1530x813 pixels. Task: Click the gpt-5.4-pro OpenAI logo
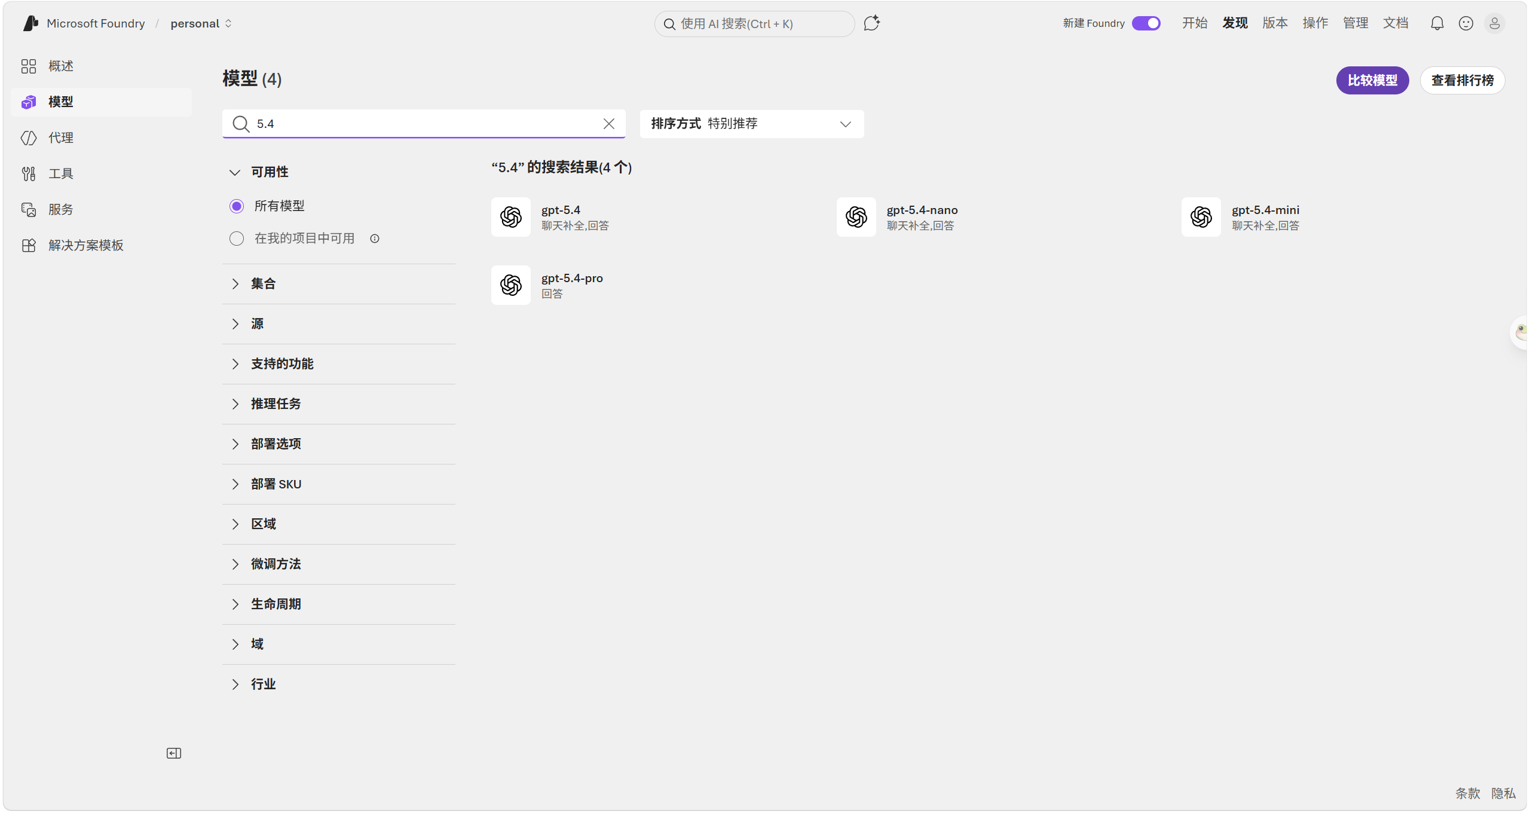(511, 285)
